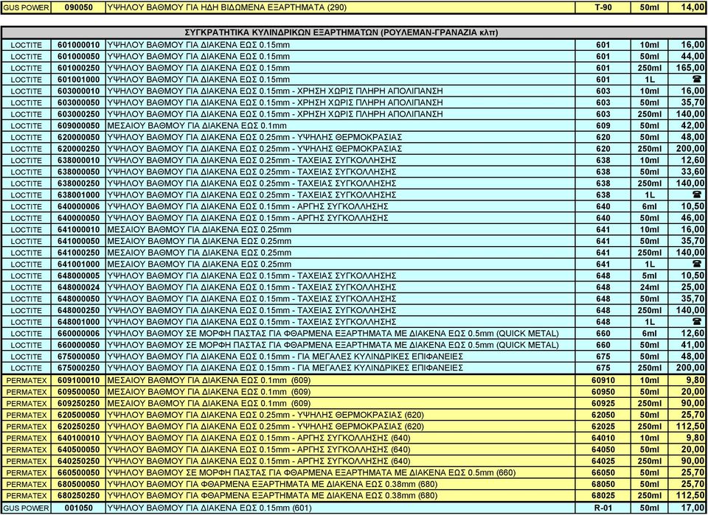Click product code 609000050
708x515 pixels.
coord(79,126)
